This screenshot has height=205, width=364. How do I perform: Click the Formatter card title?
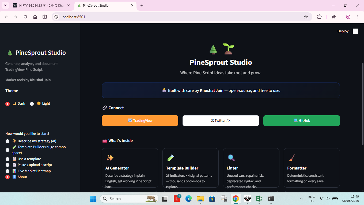[297, 168]
